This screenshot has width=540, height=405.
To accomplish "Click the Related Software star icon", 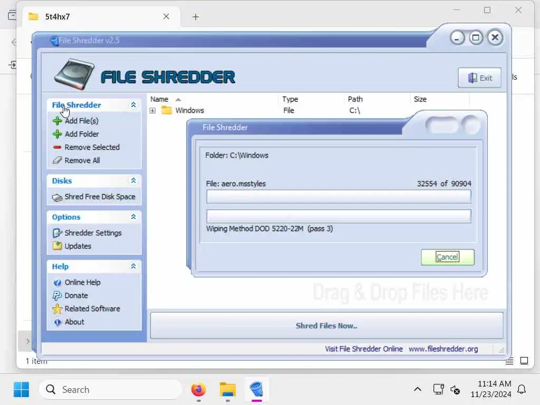I will (57, 308).
